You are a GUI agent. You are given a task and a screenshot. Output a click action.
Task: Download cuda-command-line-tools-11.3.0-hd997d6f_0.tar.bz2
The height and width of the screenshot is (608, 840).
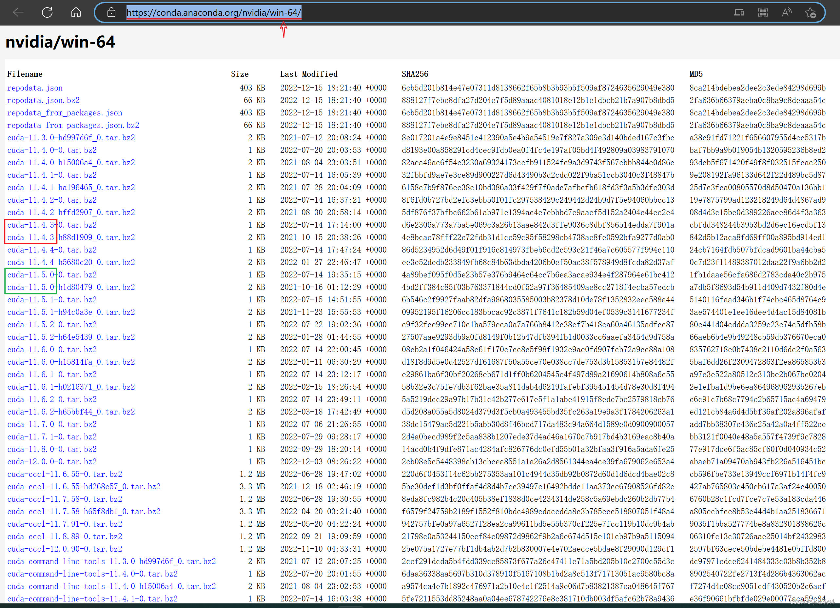111,561
